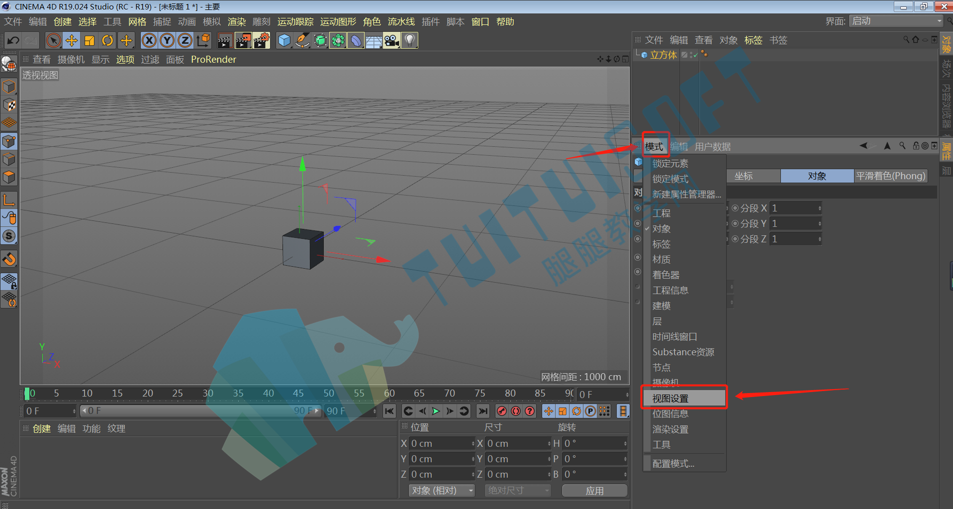The width and height of the screenshot is (953, 509).
Task: Add a light bulb object
Action: pos(410,40)
